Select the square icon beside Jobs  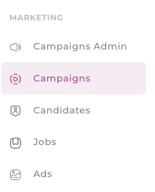[x=15, y=143]
